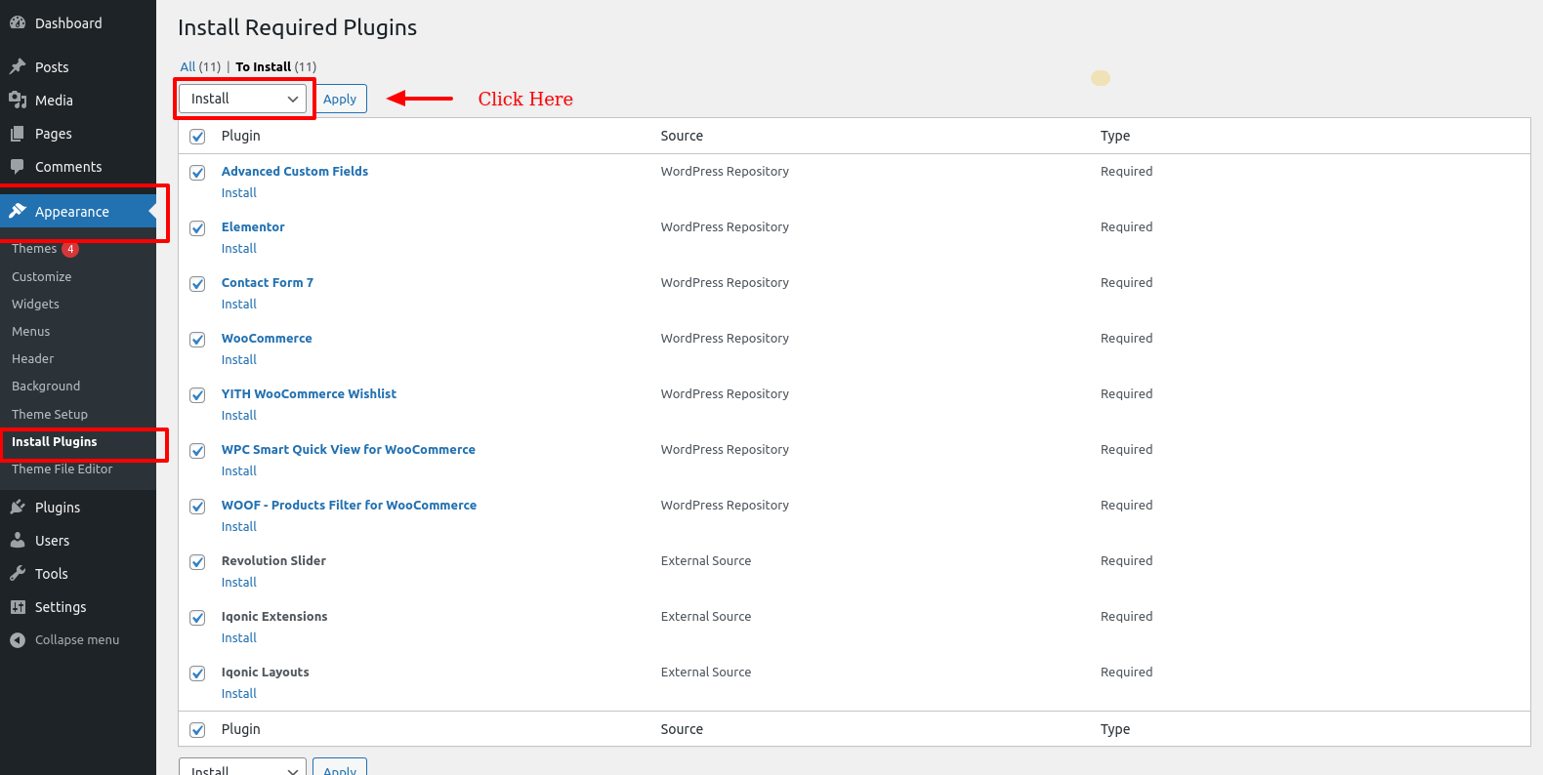Click the Dashboard gauge icon
1543x775 pixels.
tap(18, 22)
